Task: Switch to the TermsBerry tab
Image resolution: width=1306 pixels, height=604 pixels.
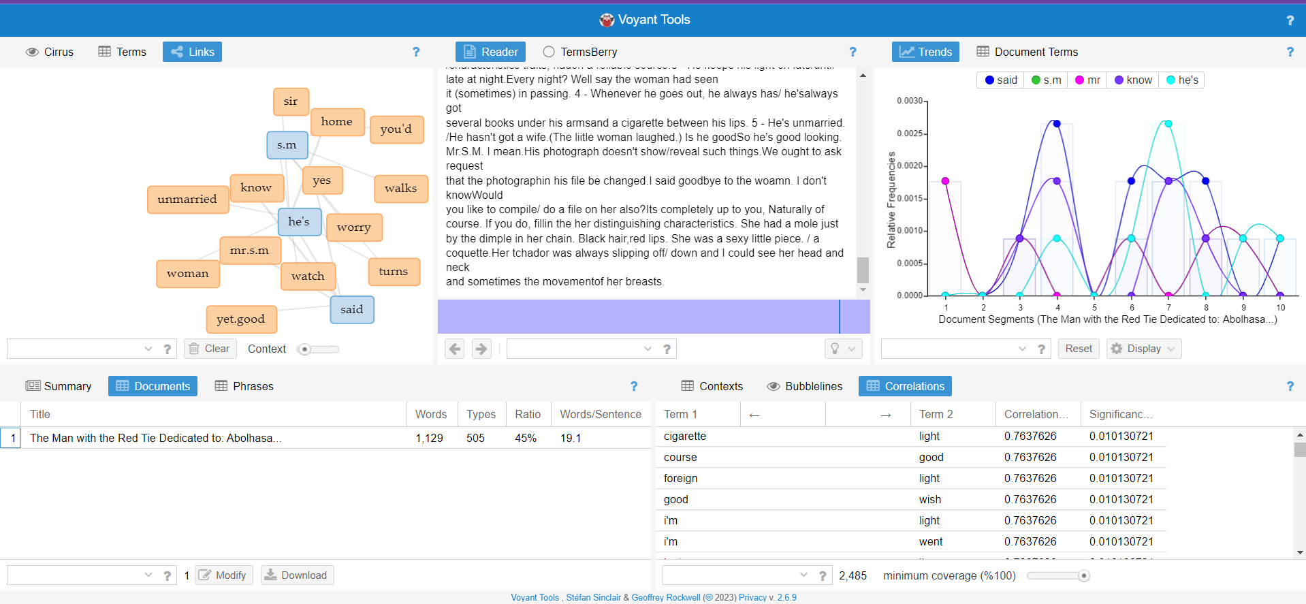Action: [x=580, y=52]
